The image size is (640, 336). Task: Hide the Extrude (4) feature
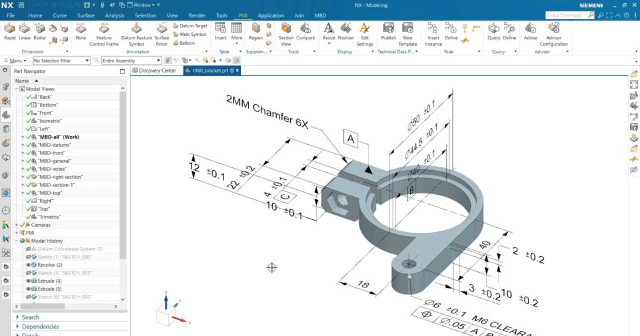point(28,281)
